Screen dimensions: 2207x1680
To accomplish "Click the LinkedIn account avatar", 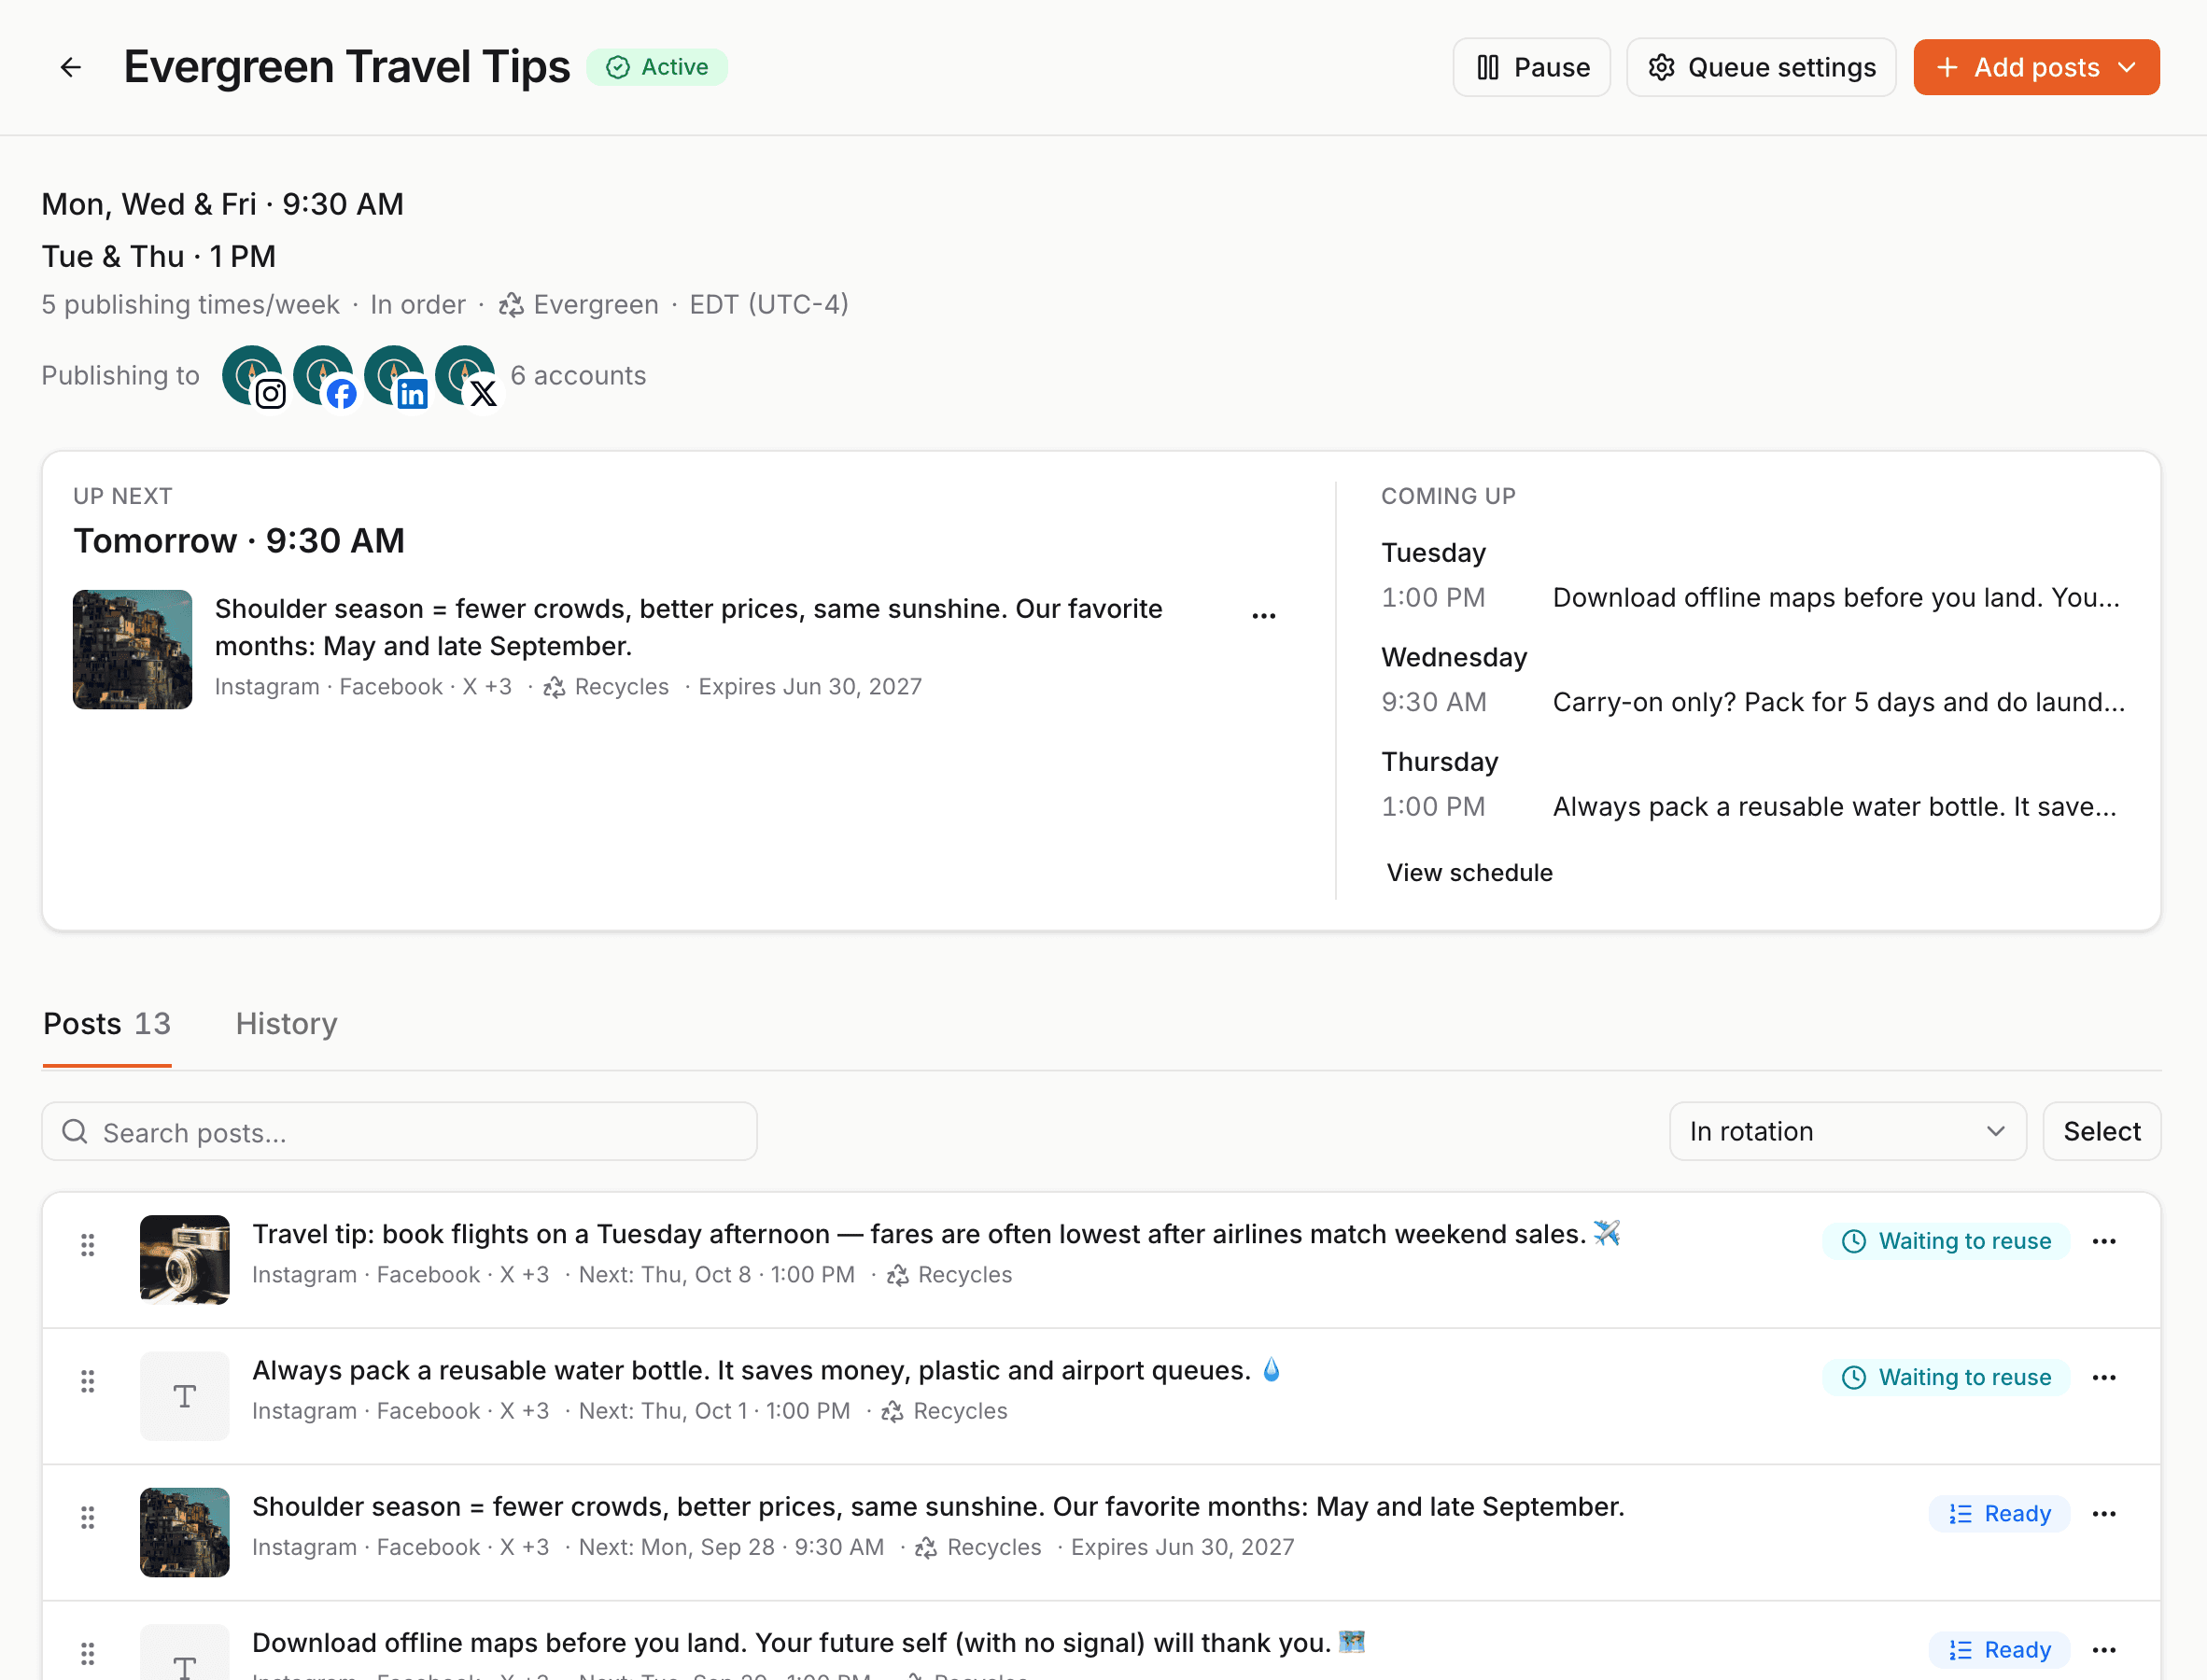I will [x=395, y=376].
